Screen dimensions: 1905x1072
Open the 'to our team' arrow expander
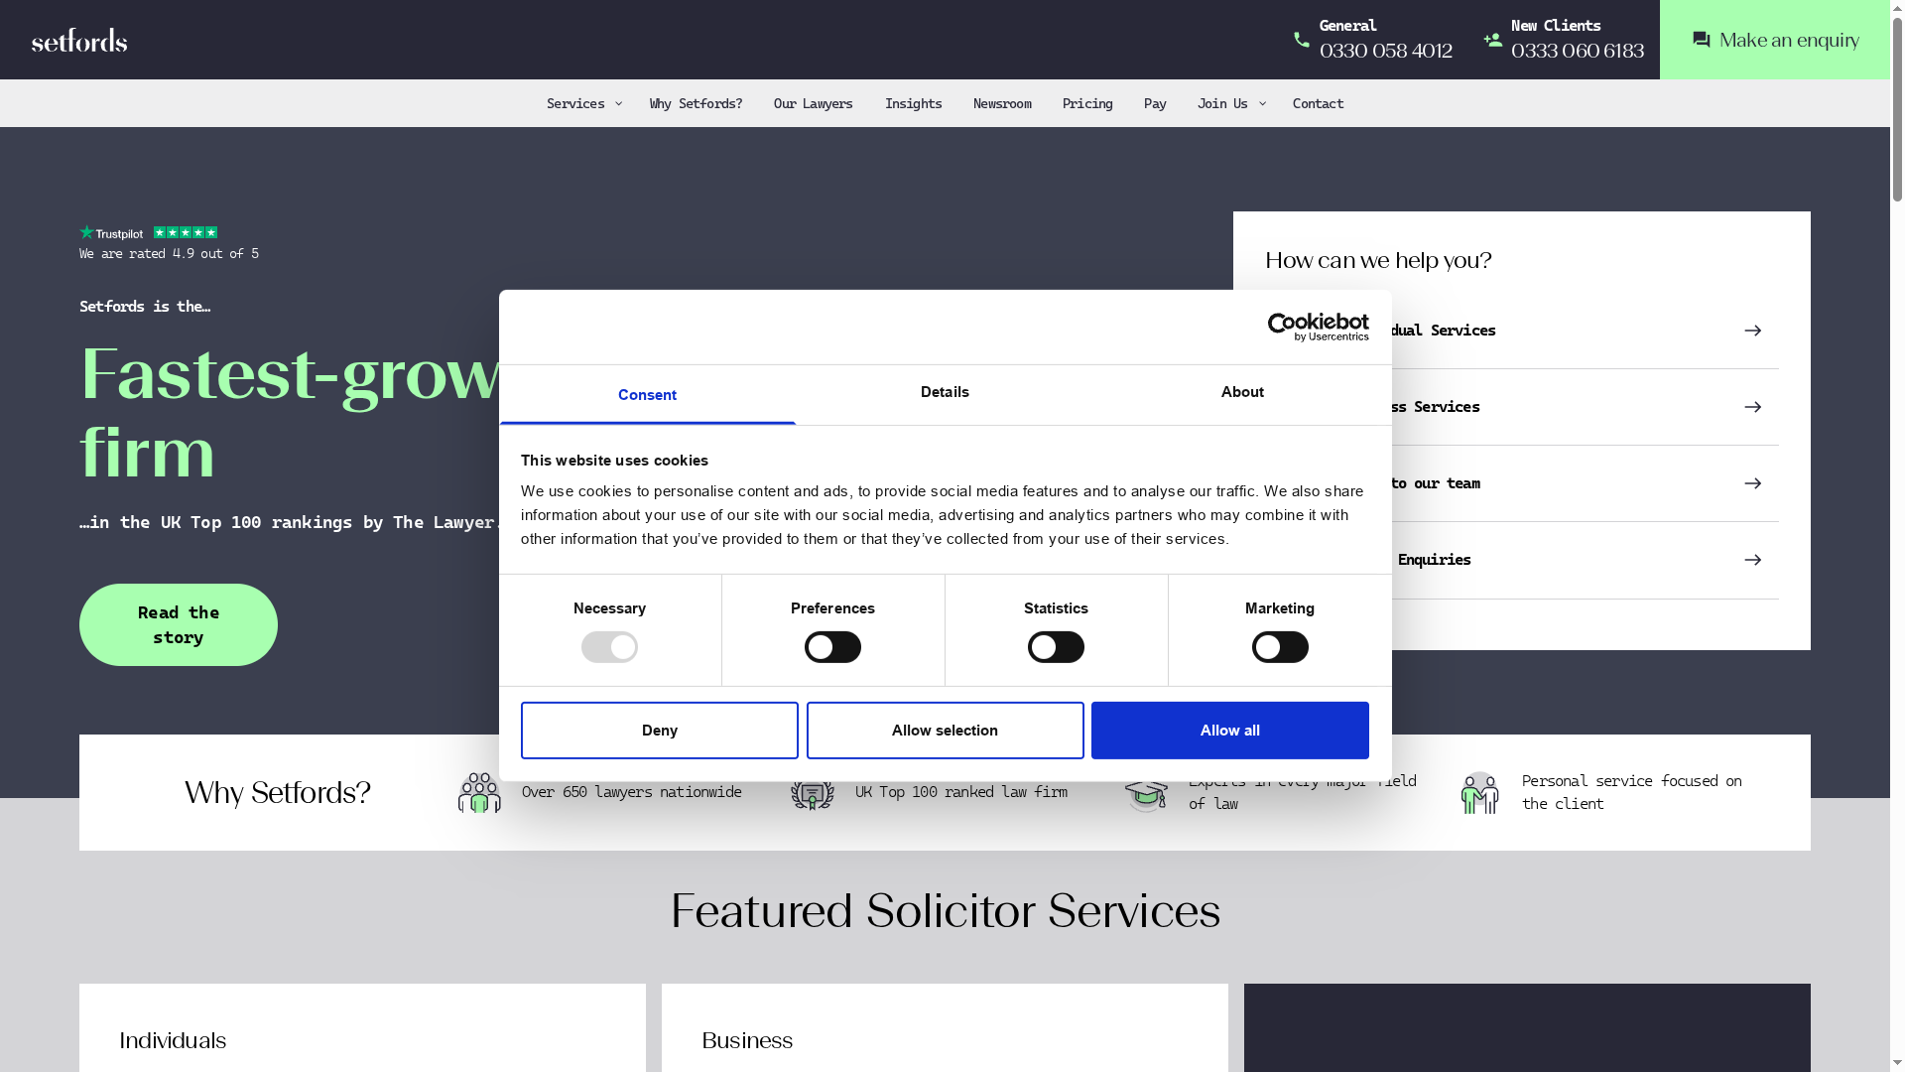pos(1754,483)
